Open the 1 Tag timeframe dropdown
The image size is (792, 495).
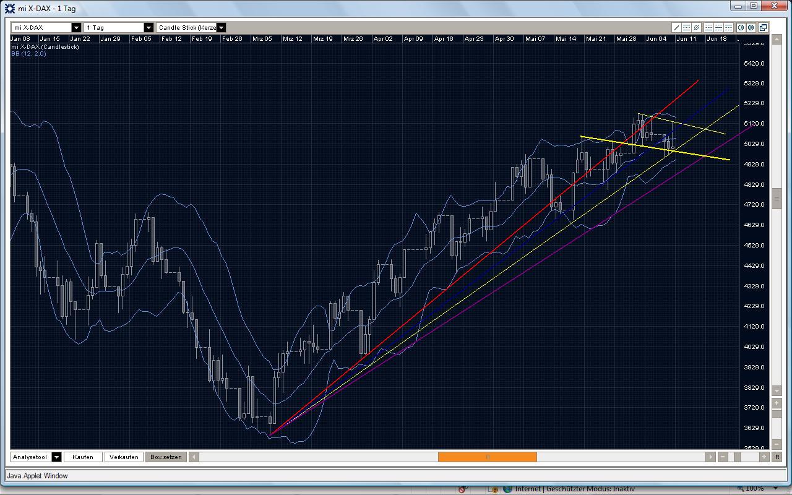pos(148,27)
